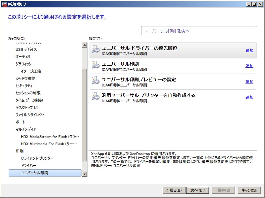This screenshot has height=198, width=265.
Task: Focus the ユニバーサル印刷 を検索 search box
Action: point(199,31)
